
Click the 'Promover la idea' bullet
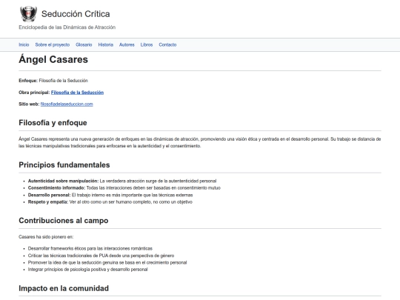(107, 262)
